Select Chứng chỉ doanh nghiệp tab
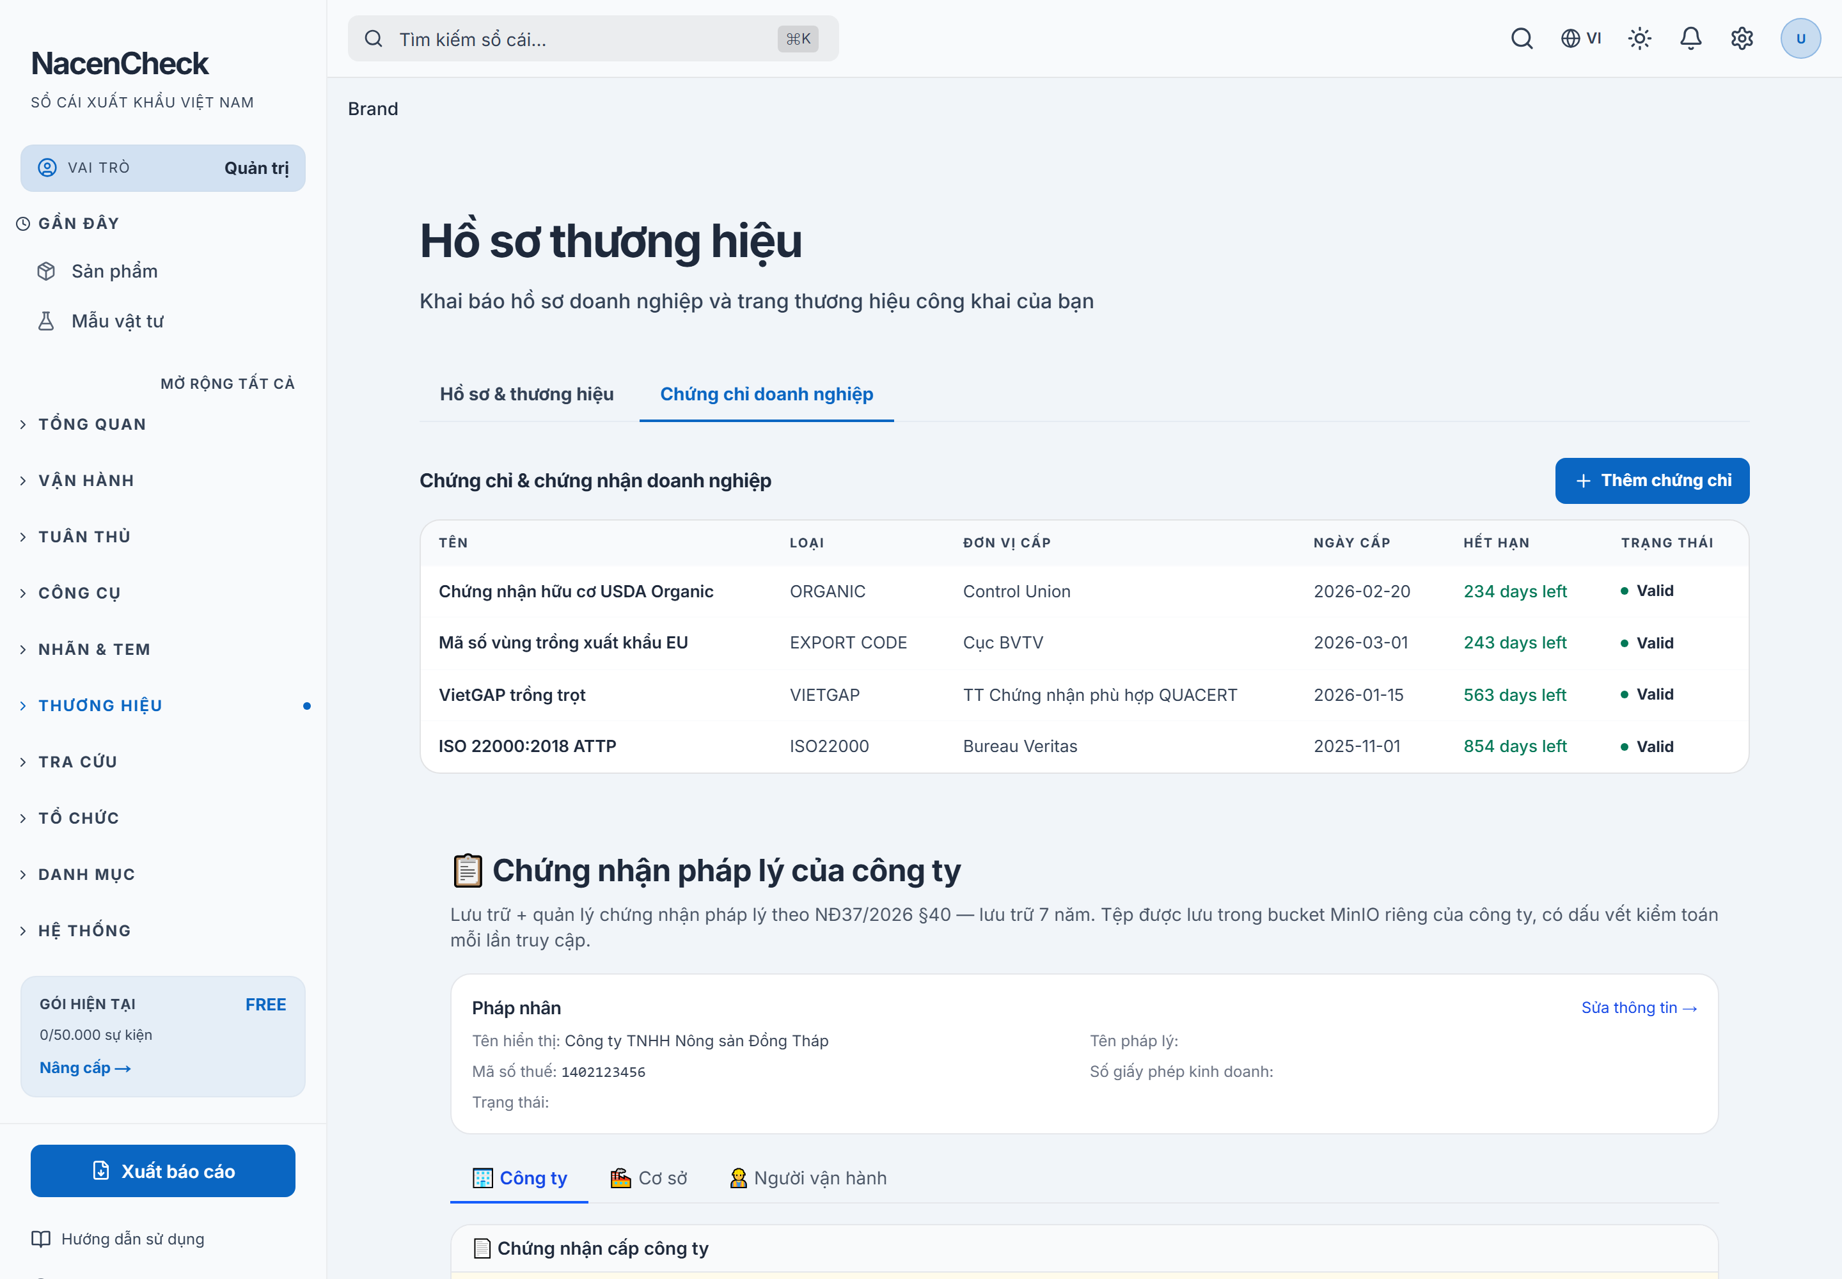This screenshot has height=1279, width=1842. (x=766, y=395)
